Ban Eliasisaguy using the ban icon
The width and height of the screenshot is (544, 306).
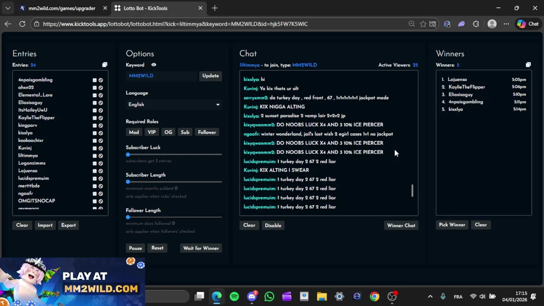tap(101, 103)
